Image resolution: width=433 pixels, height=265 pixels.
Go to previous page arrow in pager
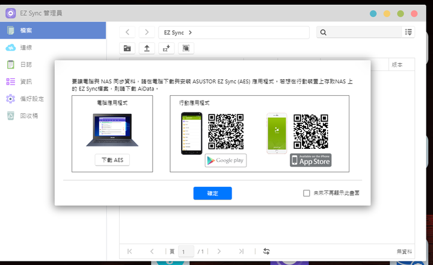click(x=152, y=251)
